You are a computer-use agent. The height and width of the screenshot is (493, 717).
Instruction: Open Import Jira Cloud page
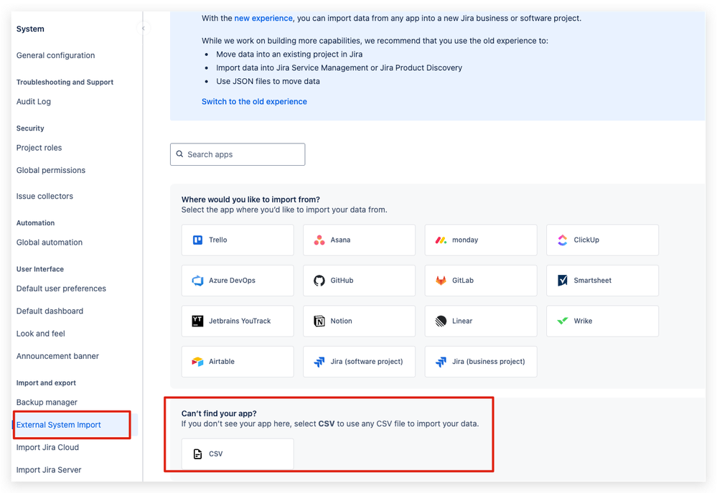click(x=47, y=447)
